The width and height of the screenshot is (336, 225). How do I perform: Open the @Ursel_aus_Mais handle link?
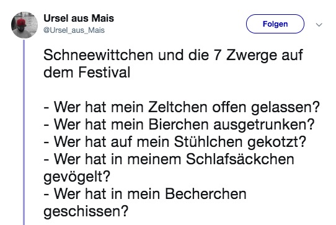[x=74, y=30]
